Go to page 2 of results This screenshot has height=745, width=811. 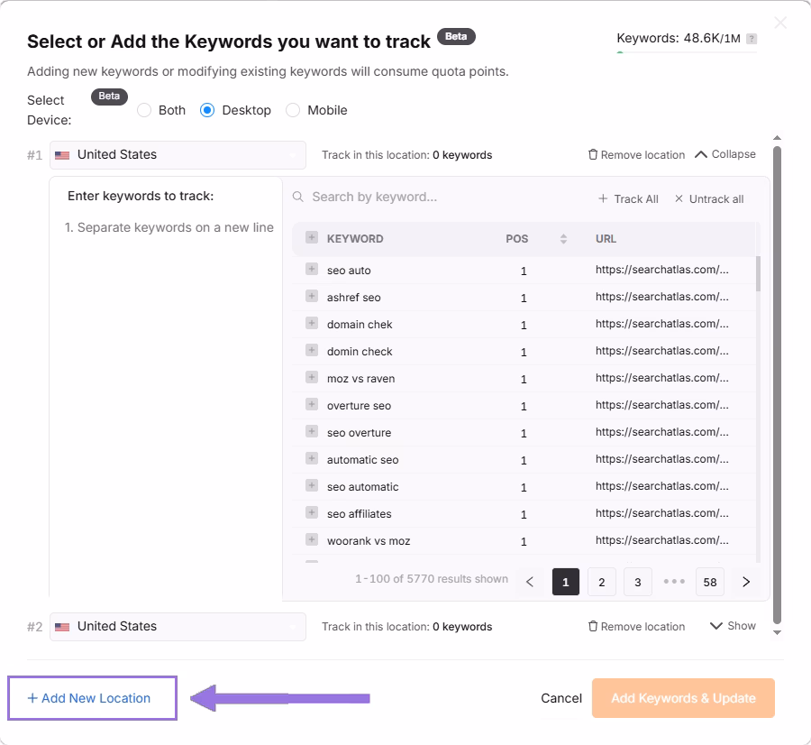(601, 583)
